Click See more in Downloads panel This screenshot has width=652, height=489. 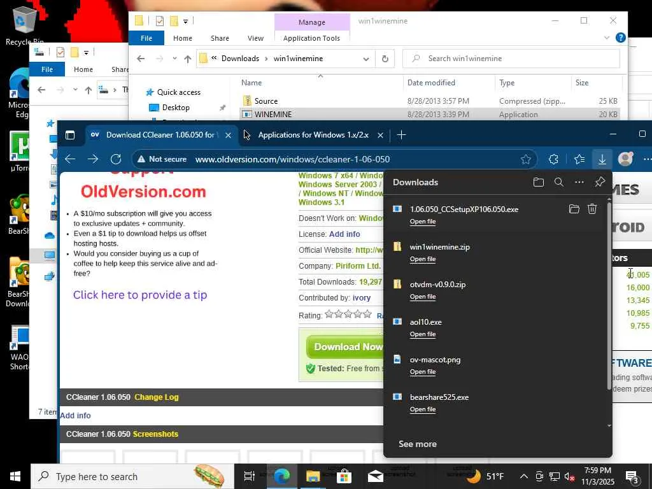418,444
